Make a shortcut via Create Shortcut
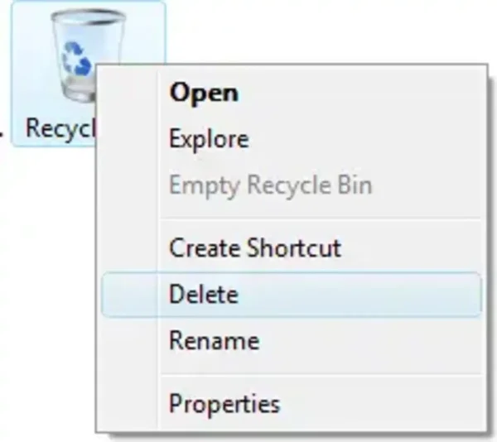This screenshot has width=497, height=442. [x=254, y=247]
